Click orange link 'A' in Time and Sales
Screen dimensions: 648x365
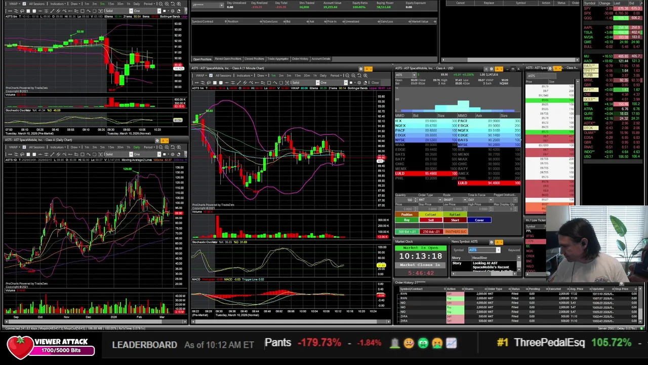pos(557,68)
